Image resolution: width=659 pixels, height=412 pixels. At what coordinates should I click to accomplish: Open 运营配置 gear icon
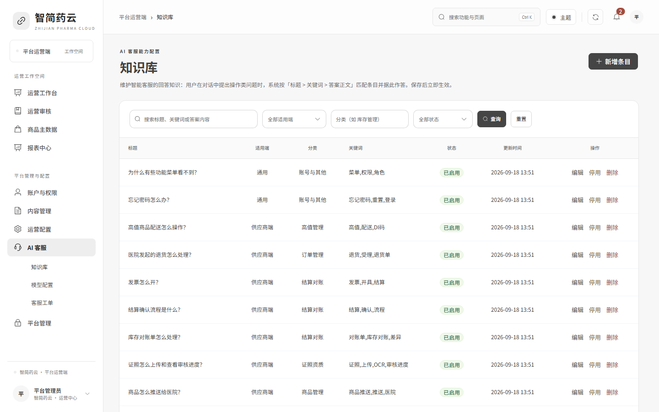[18, 229]
